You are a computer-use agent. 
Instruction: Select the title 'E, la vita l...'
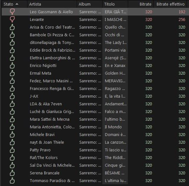[x=115, y=96]
